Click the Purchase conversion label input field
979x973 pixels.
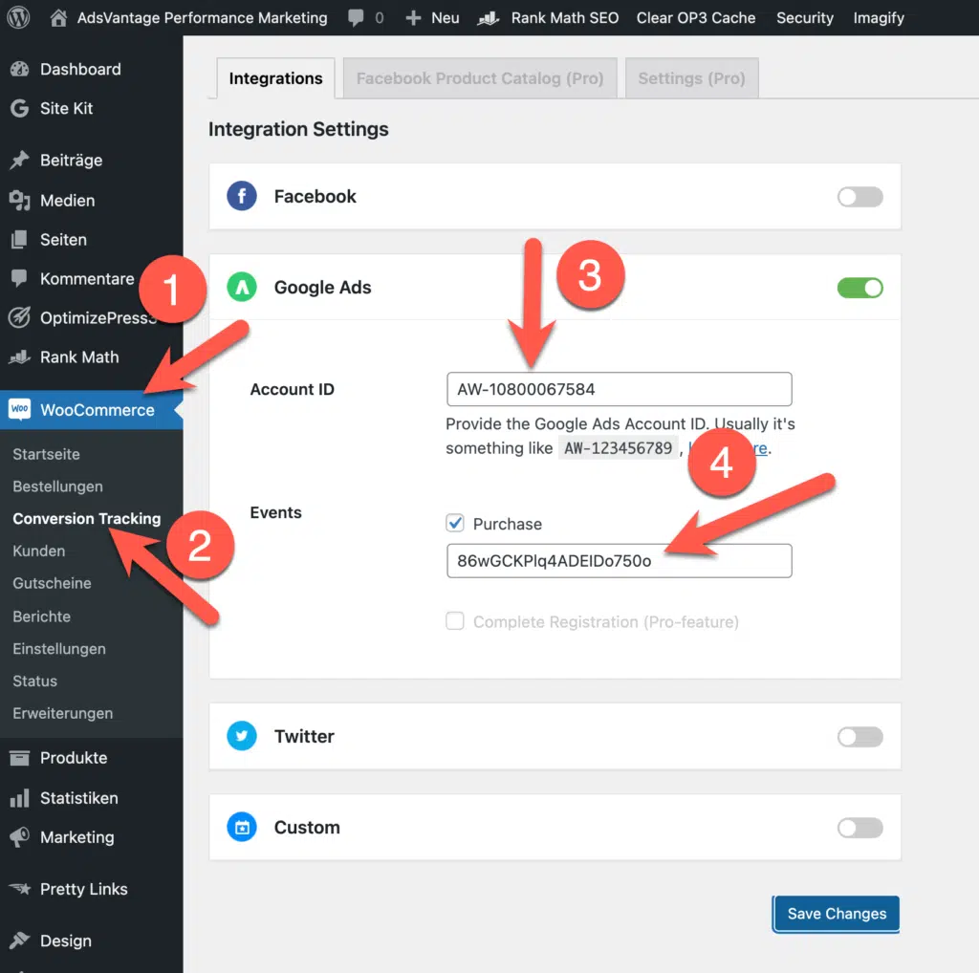(620, 560)
